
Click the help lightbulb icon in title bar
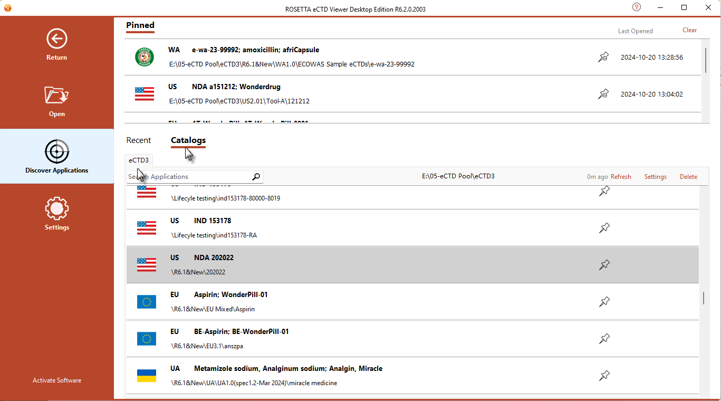pos(637,7)
